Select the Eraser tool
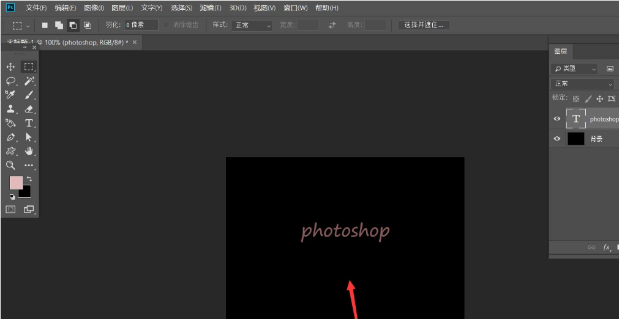Viewport: 619px width, 319px height. [x=29, y=109]
